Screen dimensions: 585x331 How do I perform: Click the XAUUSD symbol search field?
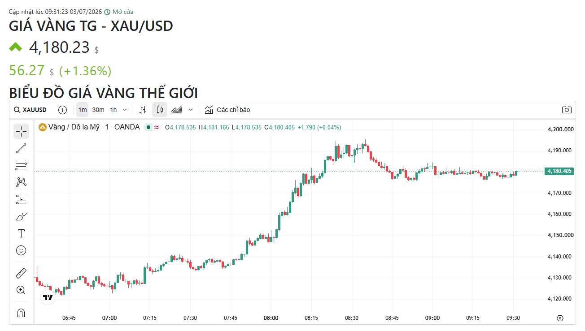(x=30, y=110)
